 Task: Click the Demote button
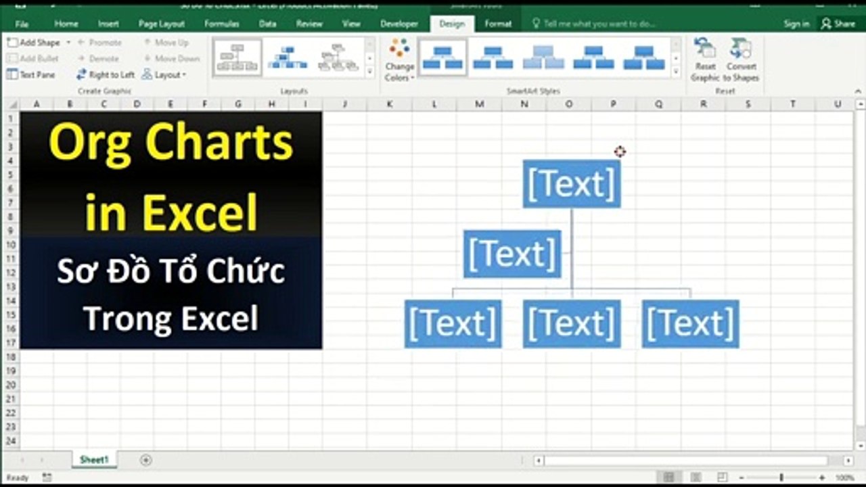pyautogui.click(x=99, y=59)
